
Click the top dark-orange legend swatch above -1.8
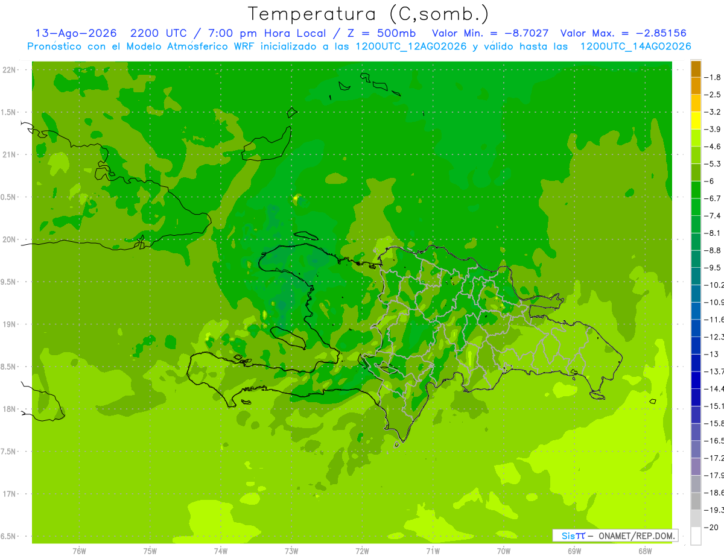696,69
